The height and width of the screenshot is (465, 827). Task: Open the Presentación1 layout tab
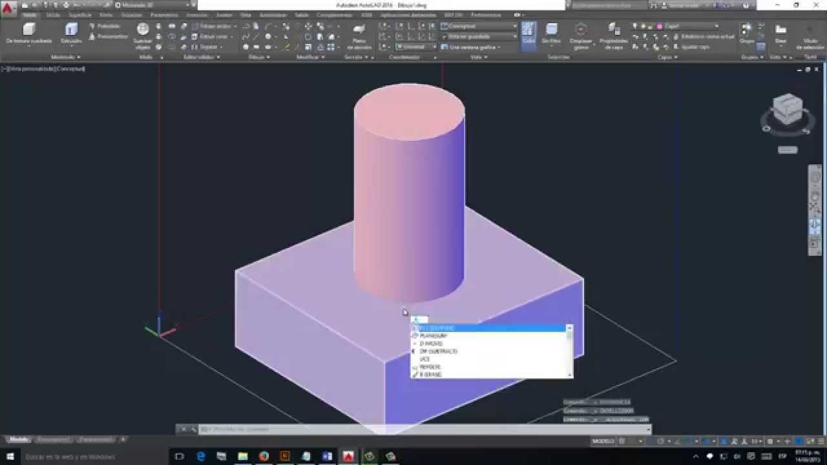point(52,440)
